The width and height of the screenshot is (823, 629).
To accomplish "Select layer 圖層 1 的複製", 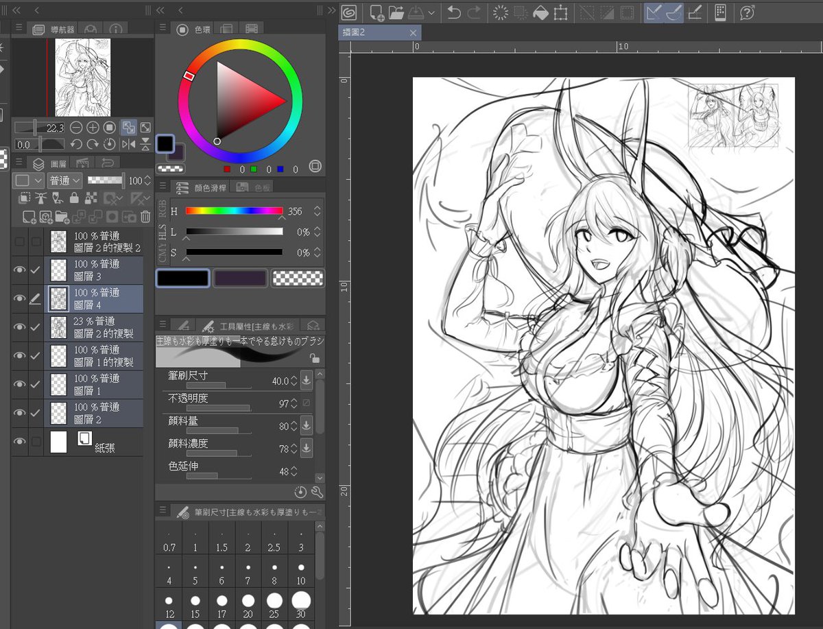I will 93,355.
